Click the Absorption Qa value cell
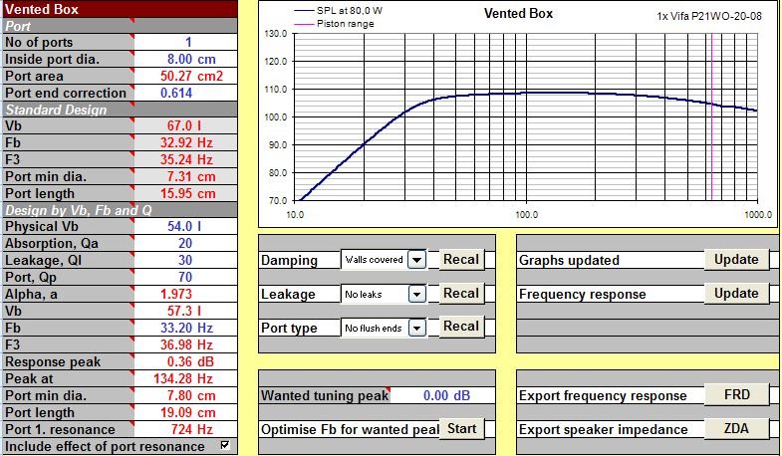Image resolution: width=782 pixels, height=456 pixels. (x=187, y=244)
